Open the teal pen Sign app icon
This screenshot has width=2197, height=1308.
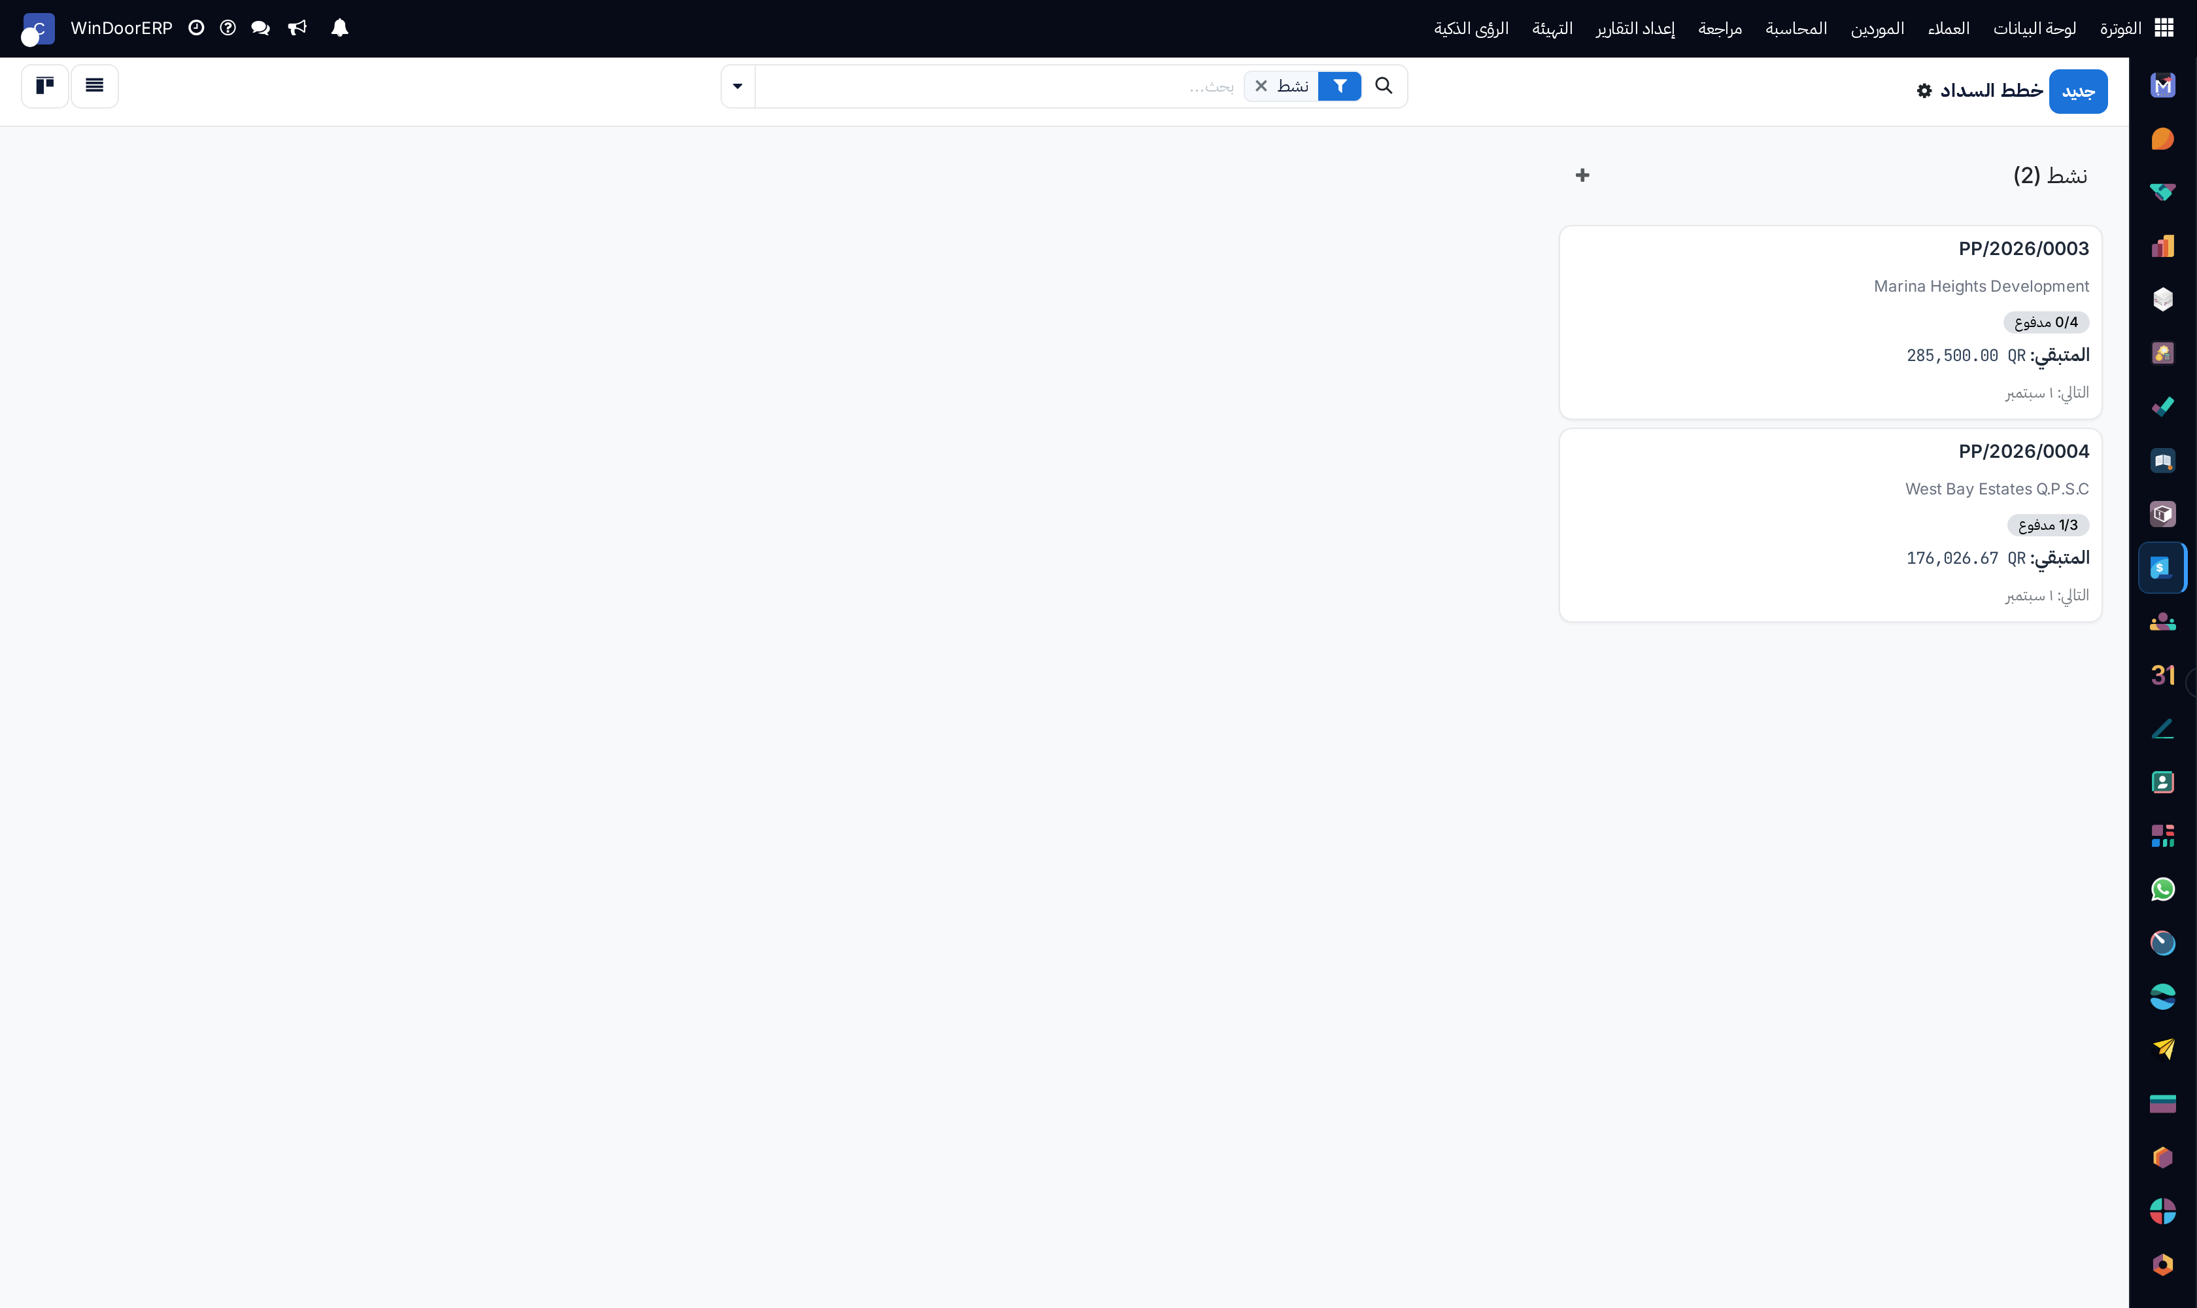pos(2162,729)
